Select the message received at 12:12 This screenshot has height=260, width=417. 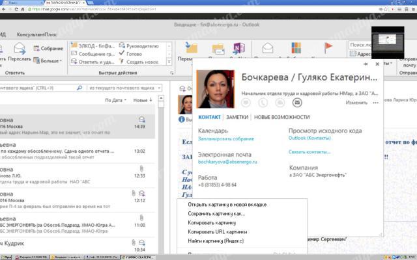pyautogui.click(x=77, y=200)
